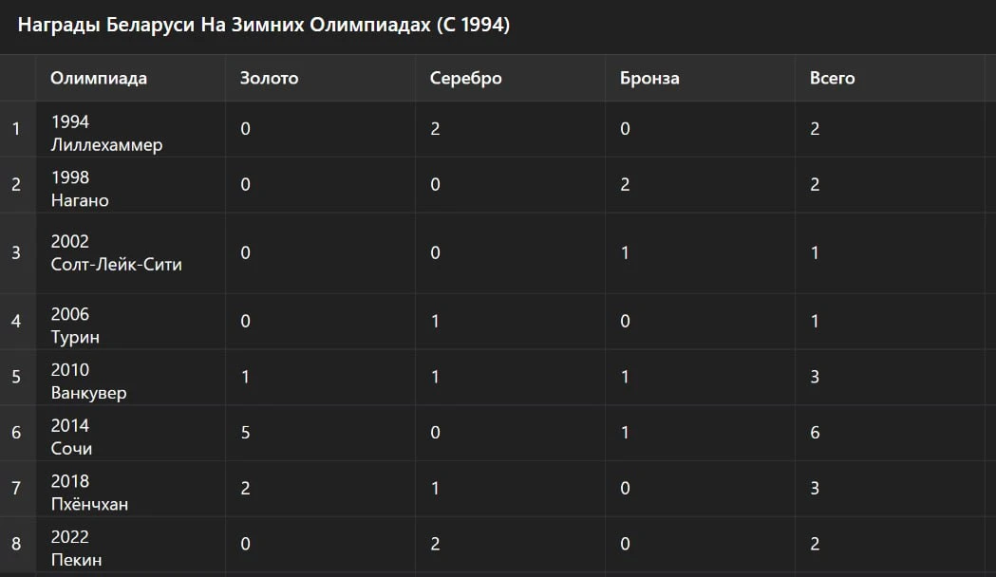Select row number 1
Viewport: 996px width, 577px height.
tap(16, 129)
